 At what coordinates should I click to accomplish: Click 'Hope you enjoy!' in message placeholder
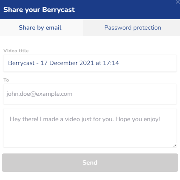[138, 119]
